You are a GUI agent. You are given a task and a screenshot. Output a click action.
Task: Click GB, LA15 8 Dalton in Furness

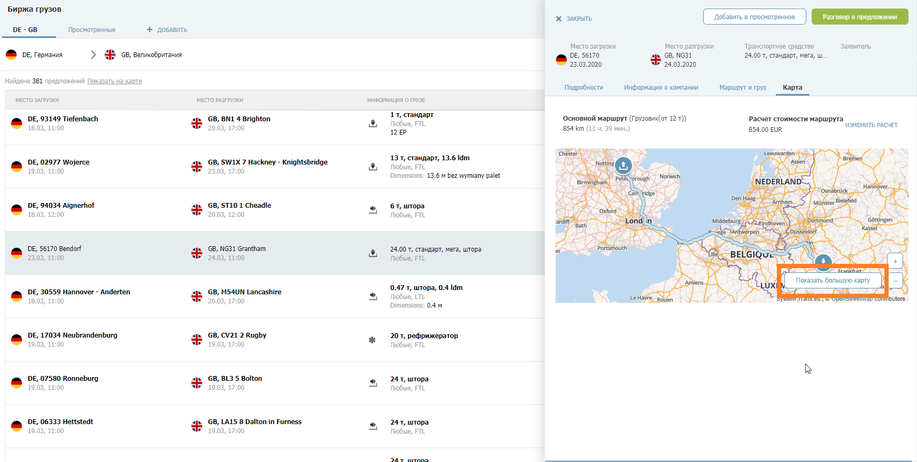click(x=255, y=422)
